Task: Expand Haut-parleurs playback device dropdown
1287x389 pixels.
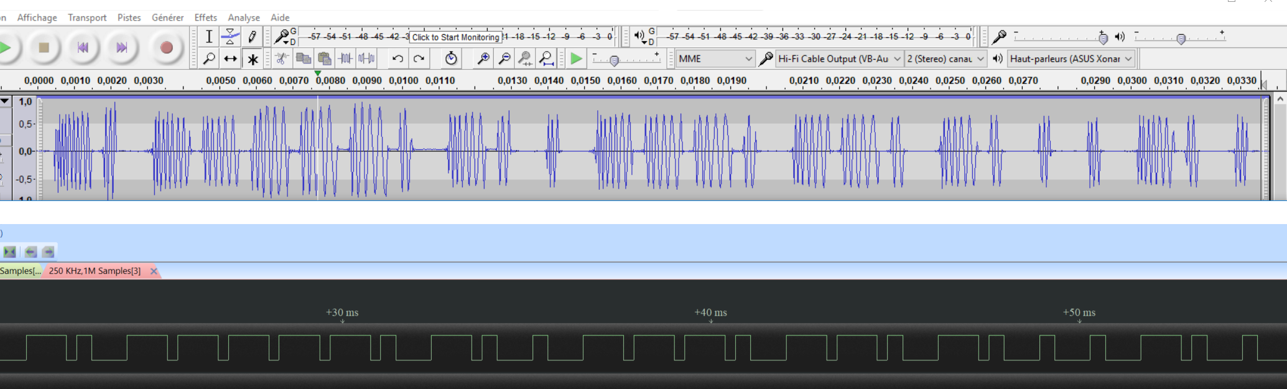Action: (x=1071, y=59)
